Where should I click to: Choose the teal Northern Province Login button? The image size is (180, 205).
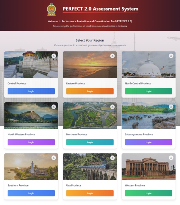coord(90,142)
